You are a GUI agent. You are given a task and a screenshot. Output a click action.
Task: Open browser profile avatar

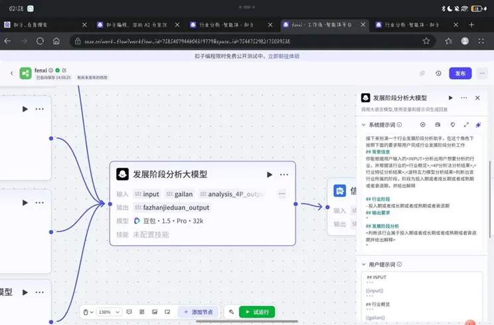click(465, 41)
